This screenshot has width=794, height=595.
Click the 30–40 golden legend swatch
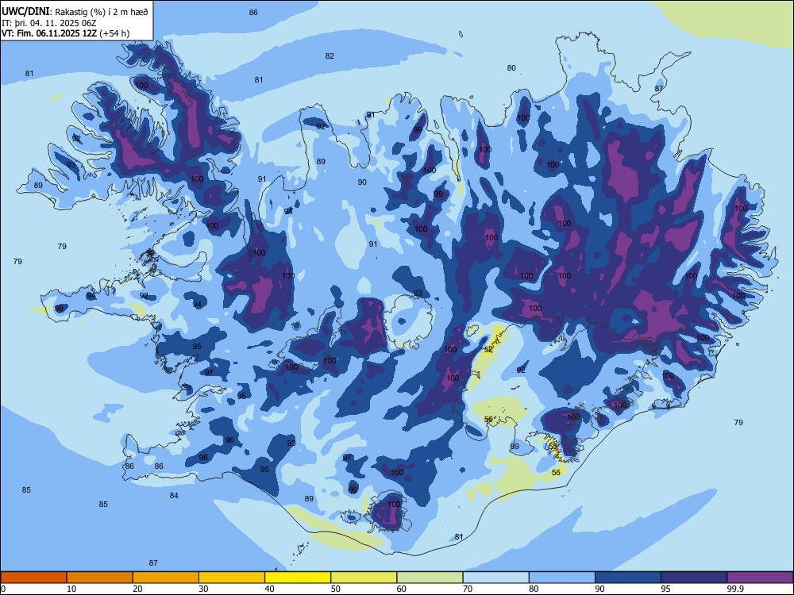tap(232, 578)
